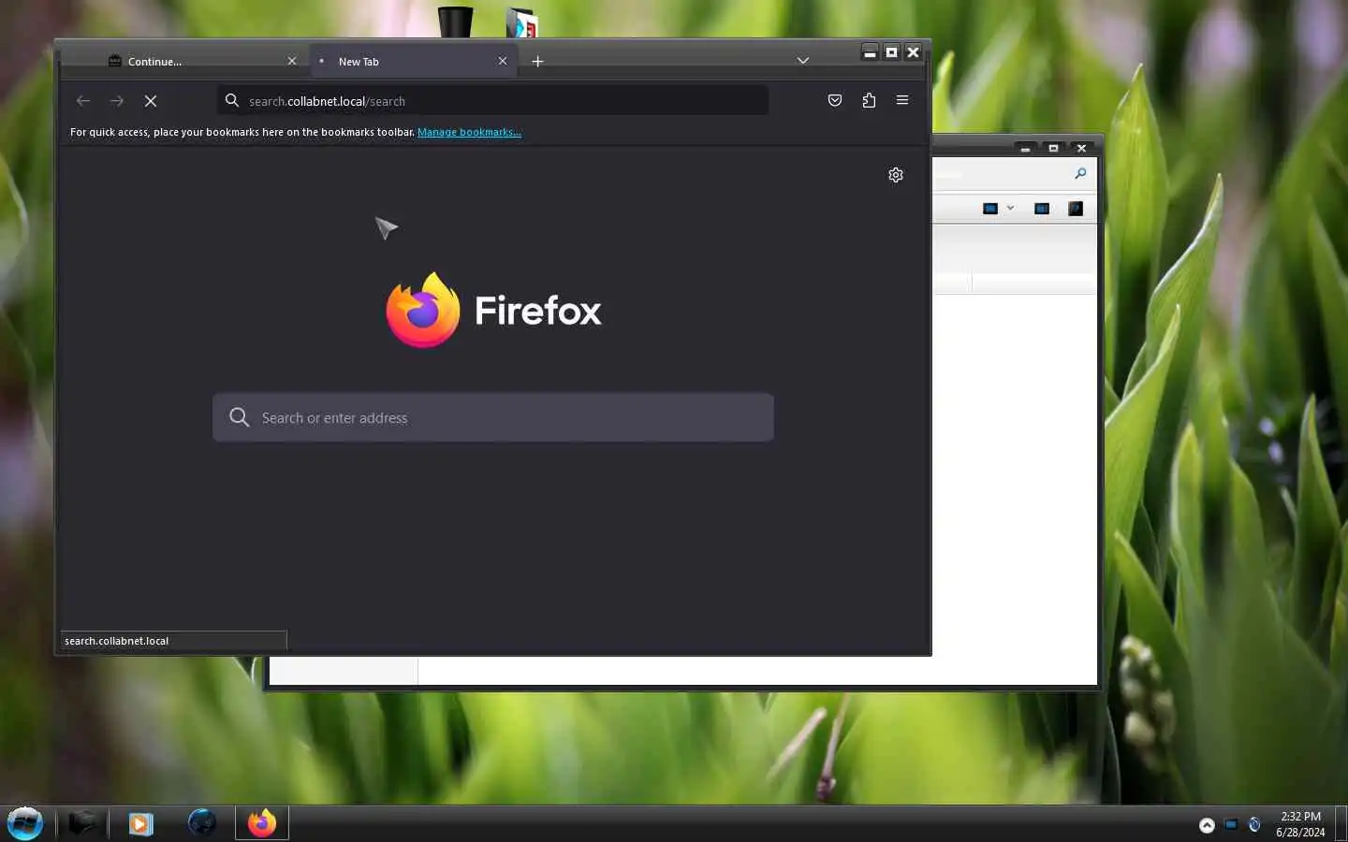Open the new tab personalize gear icon

[x=896, y=175]
